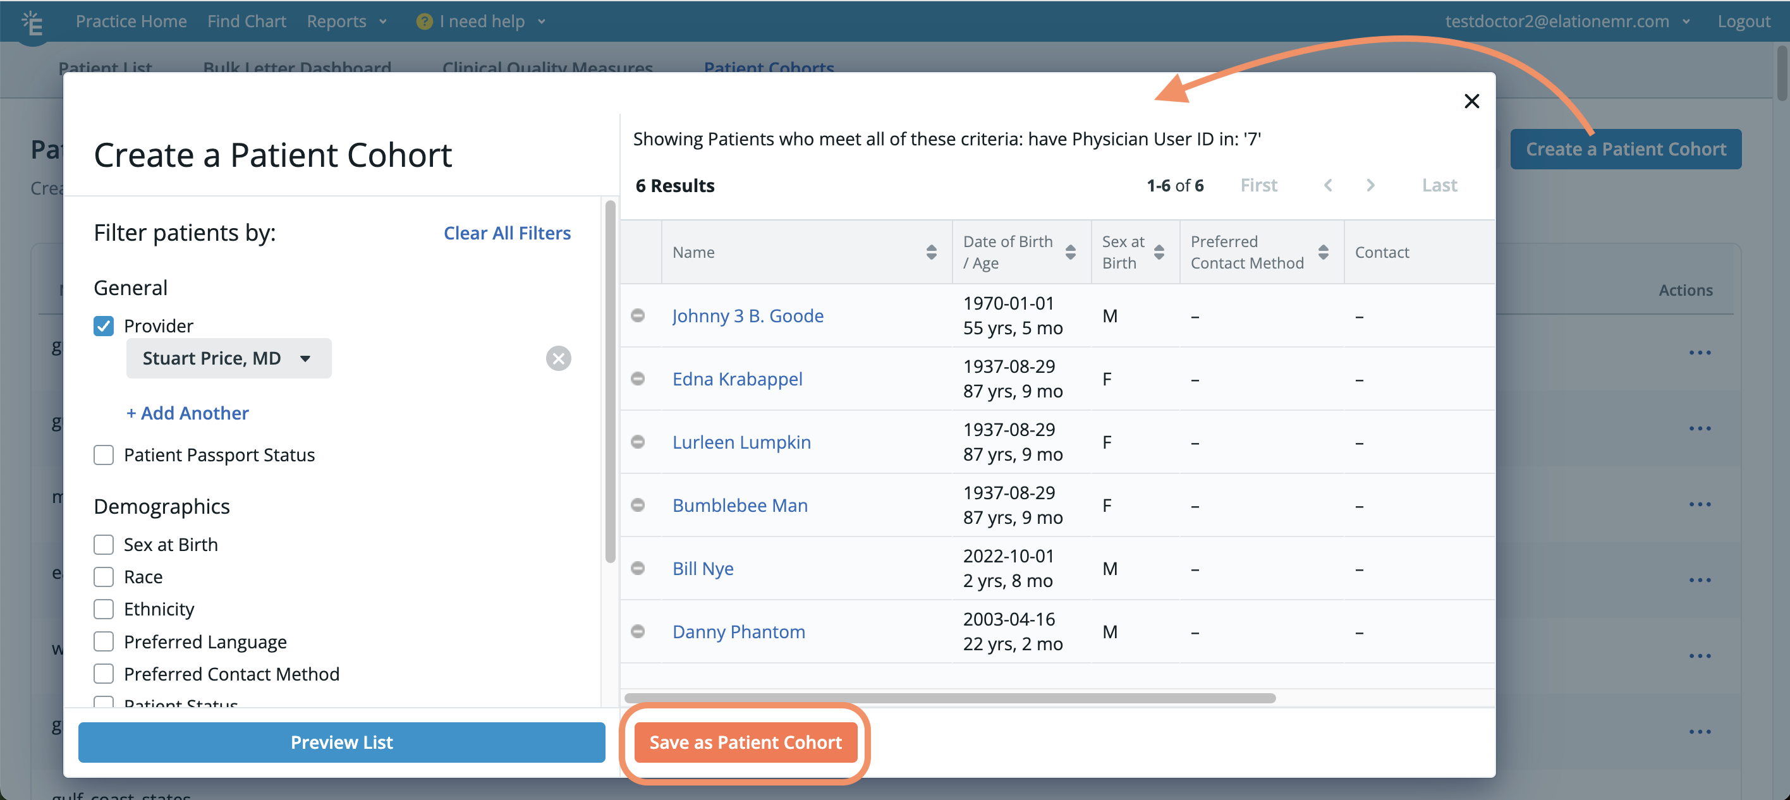Switch to Patient Cohorts tab
This screenshot has height=800, width=1790.
tap(769, 68)
